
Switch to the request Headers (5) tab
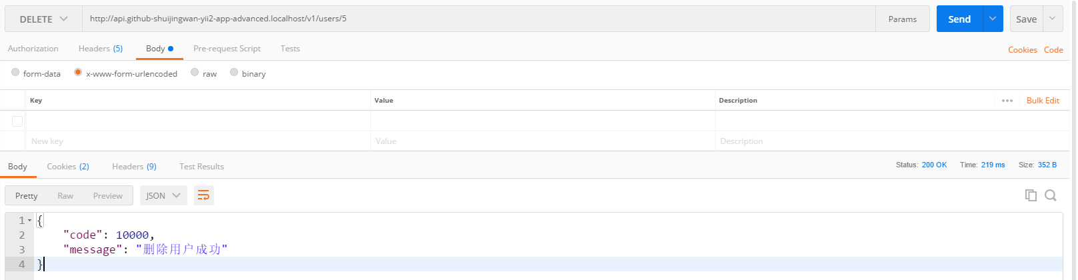click(101, 49)
